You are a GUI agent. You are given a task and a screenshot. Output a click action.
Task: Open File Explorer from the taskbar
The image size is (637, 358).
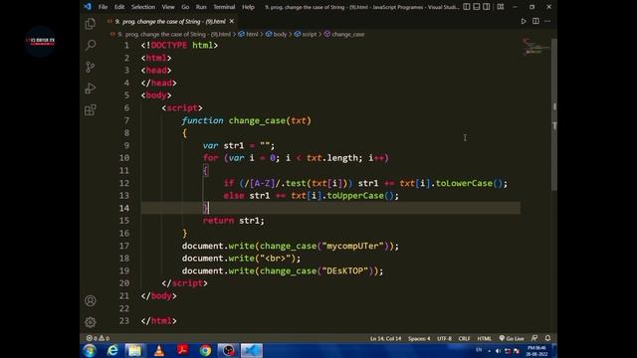(135, 350)
